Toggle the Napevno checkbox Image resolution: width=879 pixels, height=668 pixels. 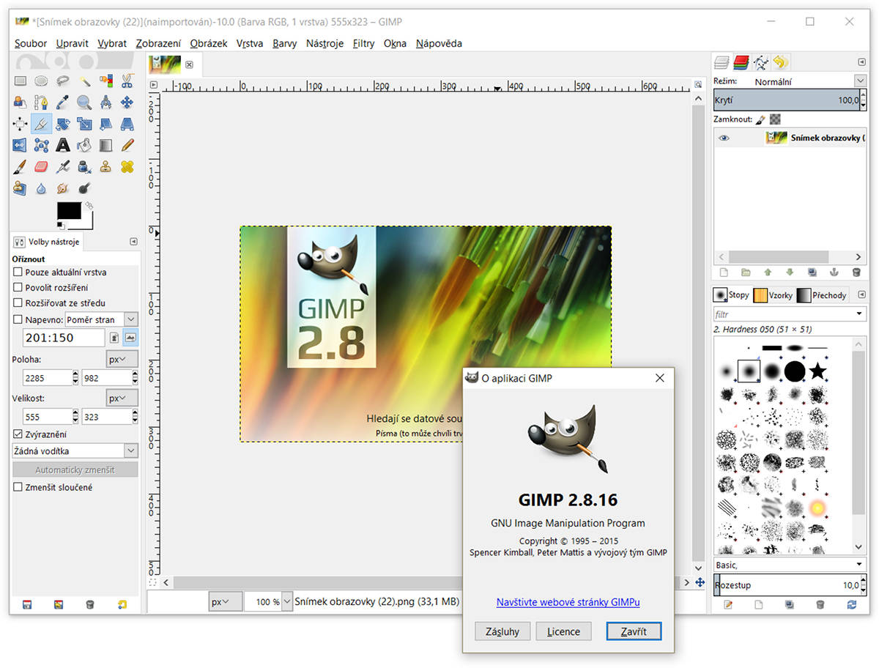pos(18,319)
